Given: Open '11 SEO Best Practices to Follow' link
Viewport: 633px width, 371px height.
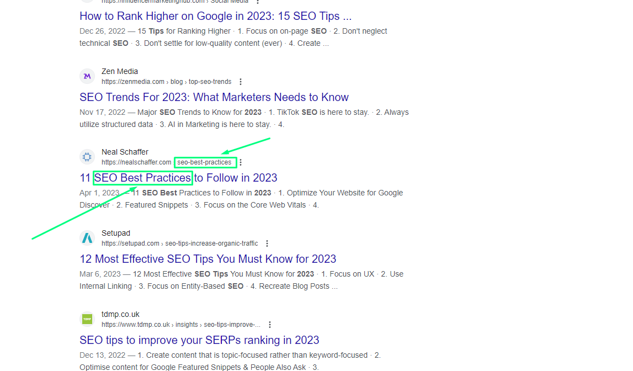Looking at the screenshot, I should [x=178, y=178].
